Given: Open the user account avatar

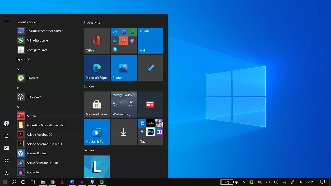Looking at the screenshot, I should coord(6,123).
